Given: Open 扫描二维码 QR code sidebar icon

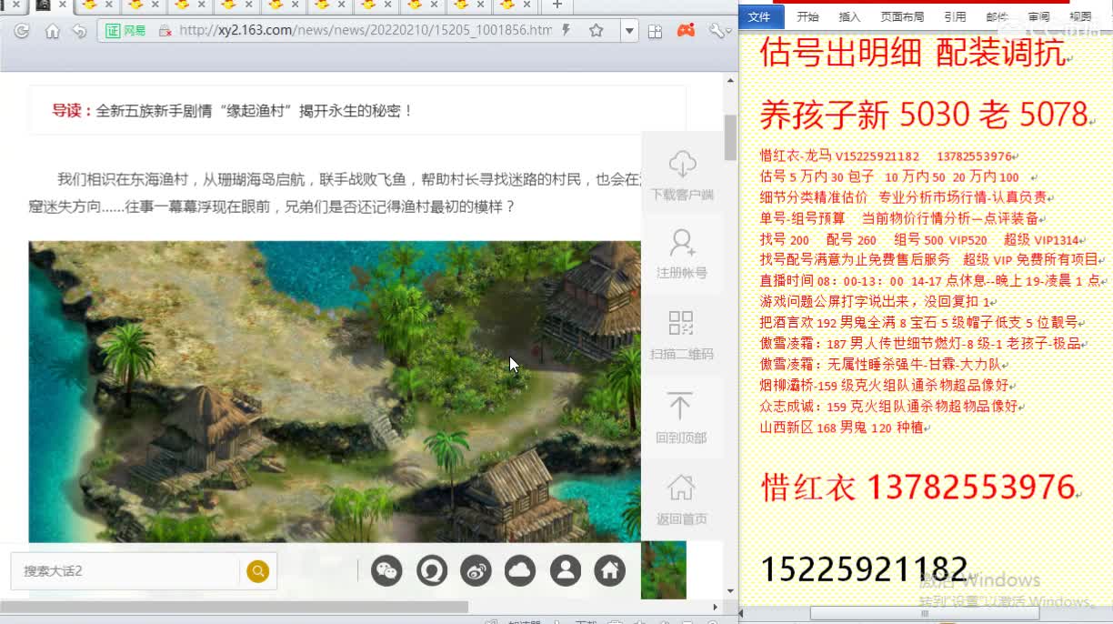Looking at the screenshot, I should pyautogui.click(x=682, y=335).
